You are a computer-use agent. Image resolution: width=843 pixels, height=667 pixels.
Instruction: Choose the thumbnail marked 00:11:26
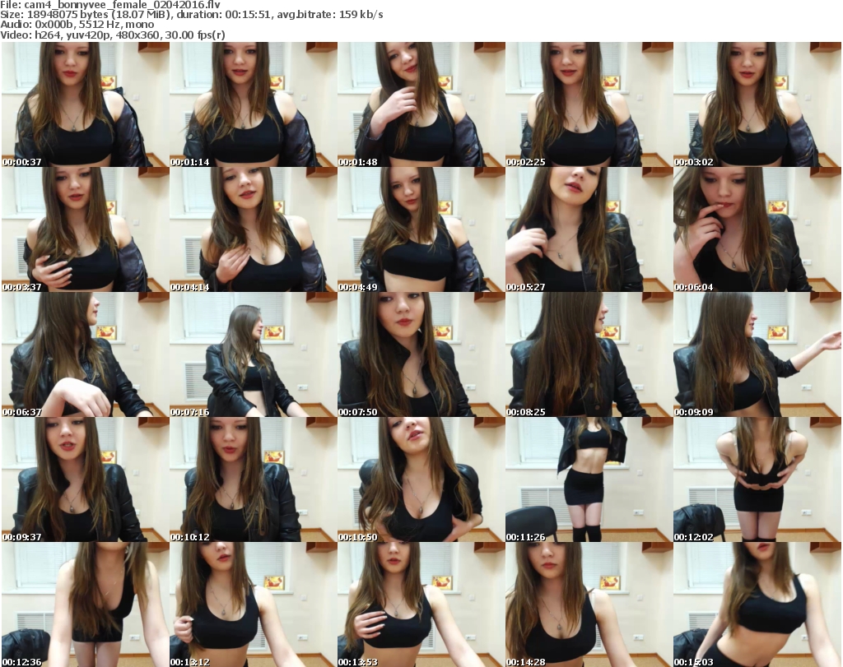click(589, 479)
